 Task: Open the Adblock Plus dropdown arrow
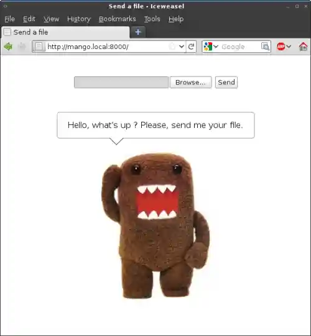[289, 47]
